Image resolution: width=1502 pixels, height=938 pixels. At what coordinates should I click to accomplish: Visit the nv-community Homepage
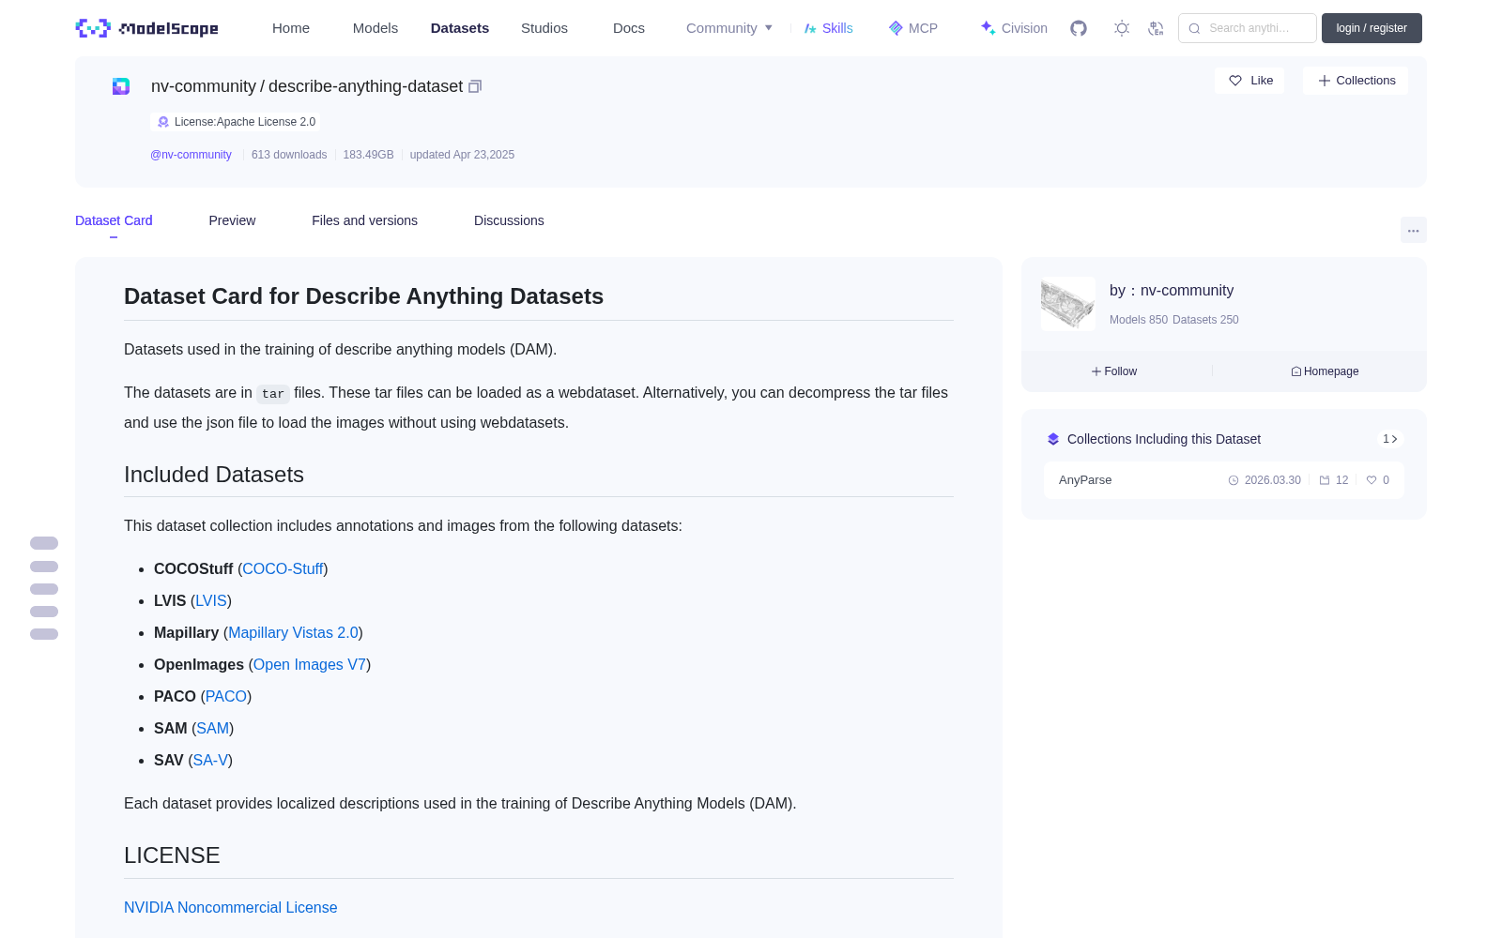coord(1325,371)
